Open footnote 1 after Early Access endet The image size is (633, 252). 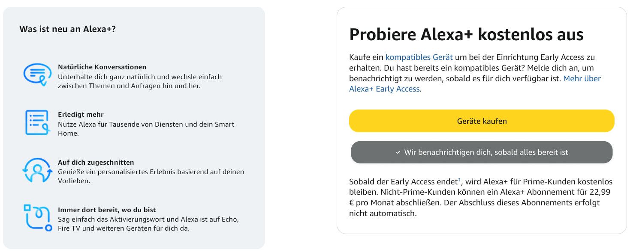point(459,180)
